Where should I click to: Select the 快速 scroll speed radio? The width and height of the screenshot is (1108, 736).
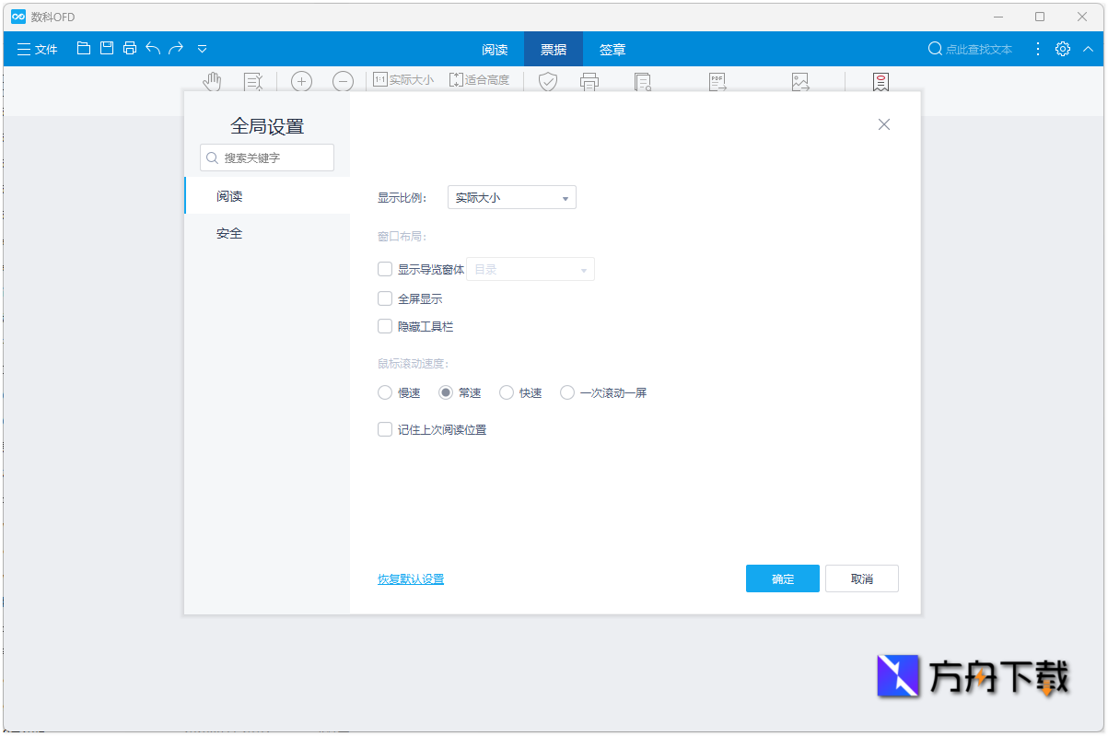coord(507,392)
